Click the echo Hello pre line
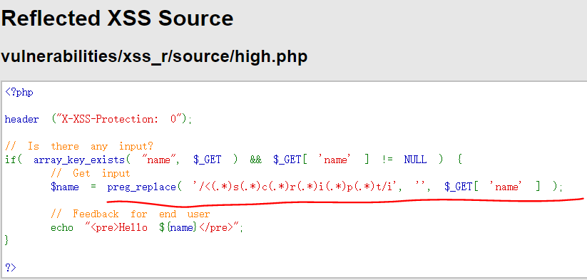The height and width of the screenshot is (280, 587). (147, 227)
